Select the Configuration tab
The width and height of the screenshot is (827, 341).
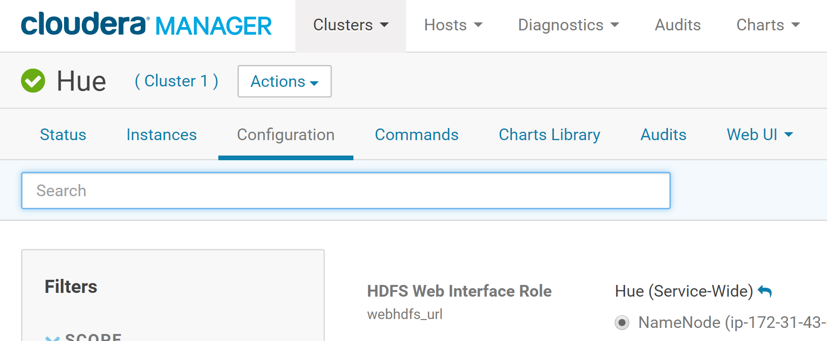pyautogui.click(x=286, y=135)
